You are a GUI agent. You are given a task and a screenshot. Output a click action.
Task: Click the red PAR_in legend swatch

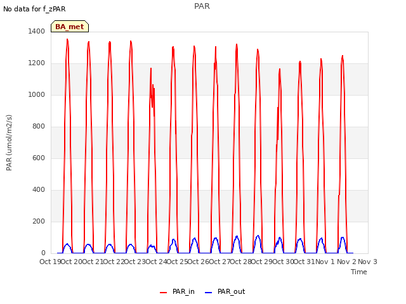[x=164, y=293]
